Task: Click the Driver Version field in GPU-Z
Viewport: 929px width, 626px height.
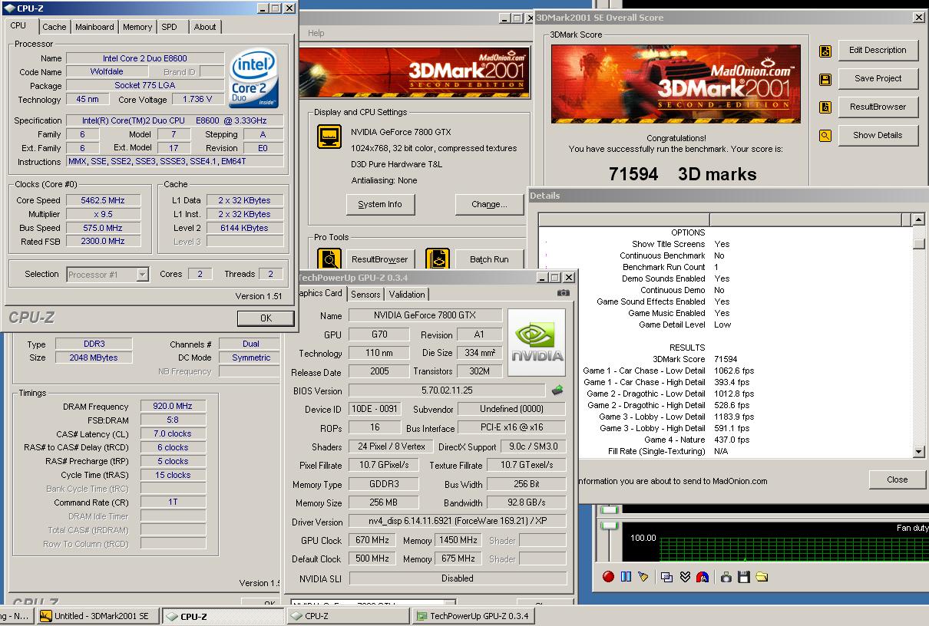Action: pos(458,522)
